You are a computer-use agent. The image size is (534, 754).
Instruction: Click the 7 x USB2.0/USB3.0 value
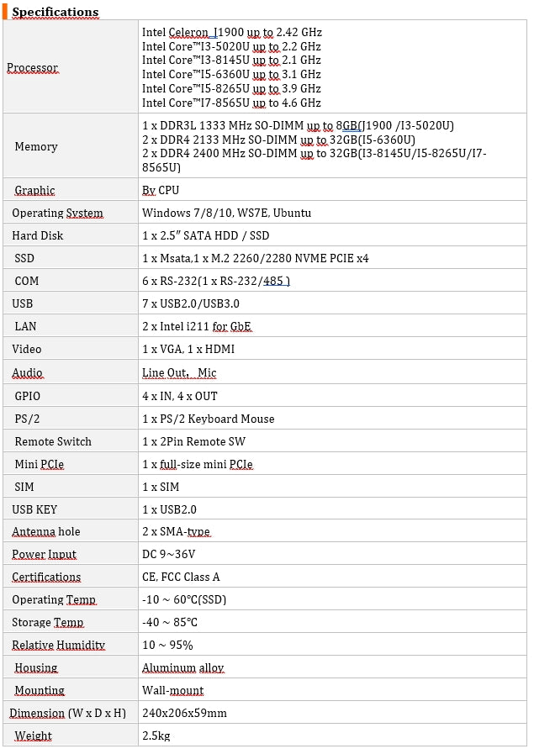pyautogui.click(x=190, y=304)
